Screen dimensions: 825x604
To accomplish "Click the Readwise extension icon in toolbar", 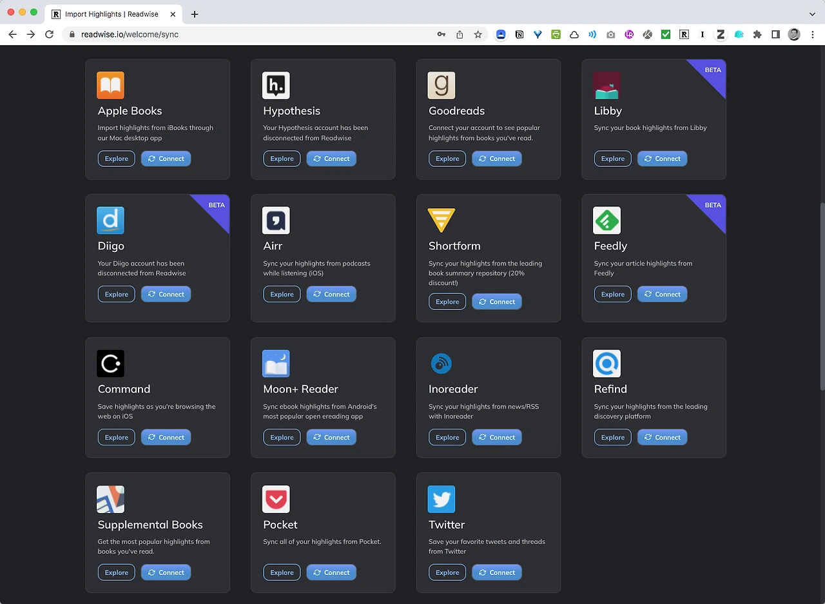I will coord(684,34).
